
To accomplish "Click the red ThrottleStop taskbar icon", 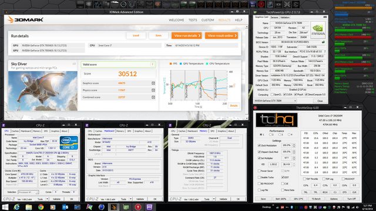I will (x=138, y=207).
